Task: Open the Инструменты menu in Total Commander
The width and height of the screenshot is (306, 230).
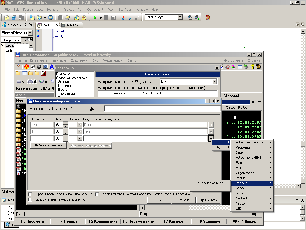Action: (x=234, y=60)
